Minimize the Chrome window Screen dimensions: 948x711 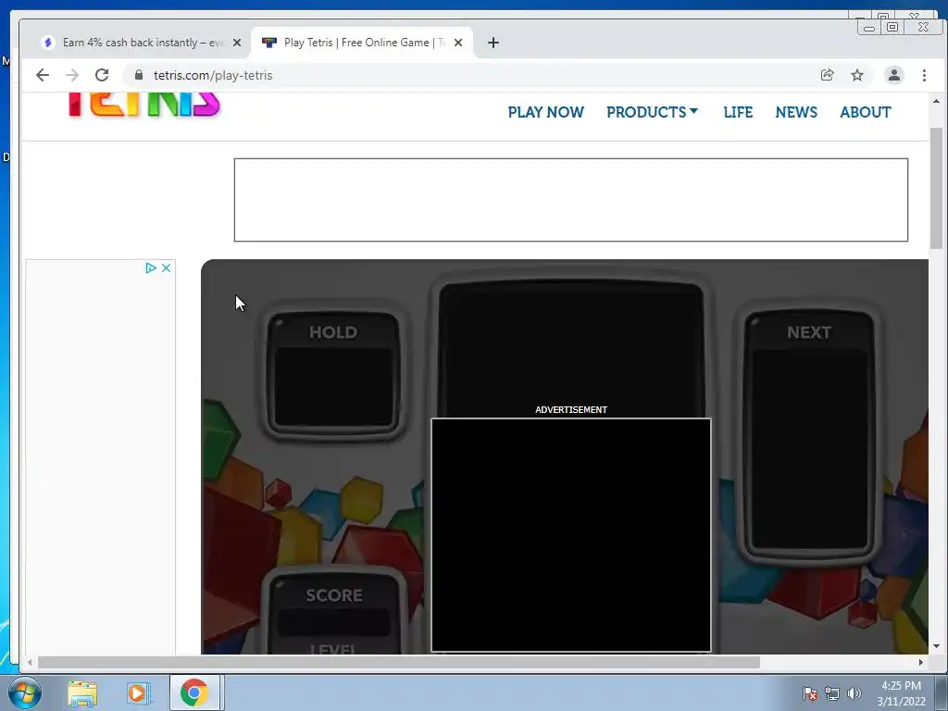(868, 27)
